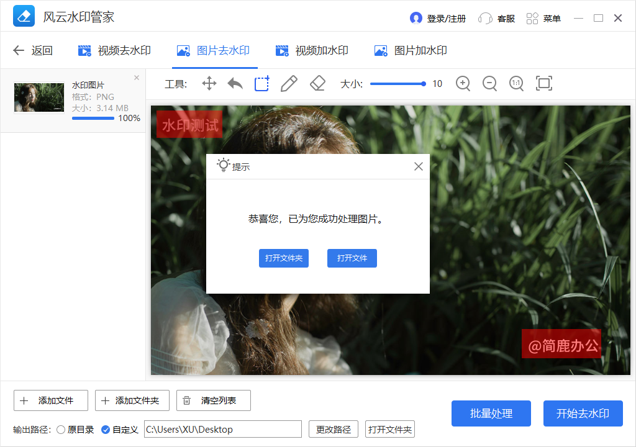
Task: Remove the 水印图片 file with its X toggle
Action: point(136,78)
